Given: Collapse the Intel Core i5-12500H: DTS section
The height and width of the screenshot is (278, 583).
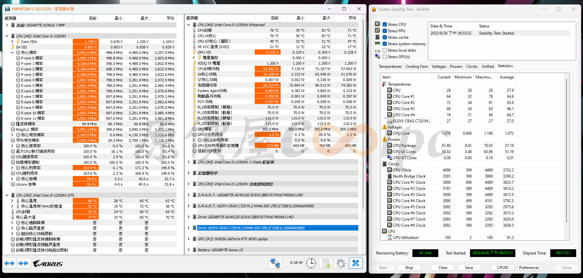Looking at the screenshot, I should point(7,195).
